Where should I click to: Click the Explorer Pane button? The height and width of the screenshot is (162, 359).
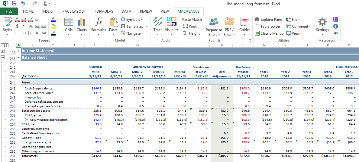pyautogui.click(x=268, y=20)
